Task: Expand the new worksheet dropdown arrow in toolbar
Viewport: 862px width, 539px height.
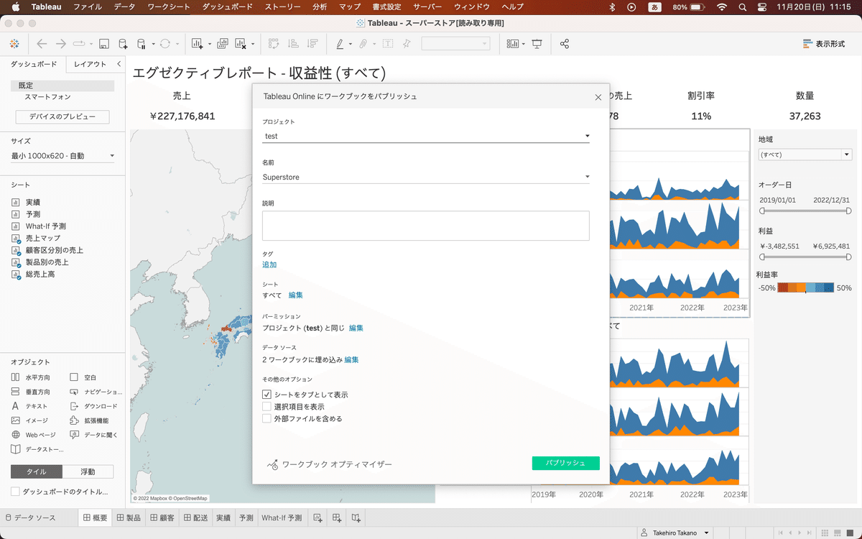Action: click(209, 45)
